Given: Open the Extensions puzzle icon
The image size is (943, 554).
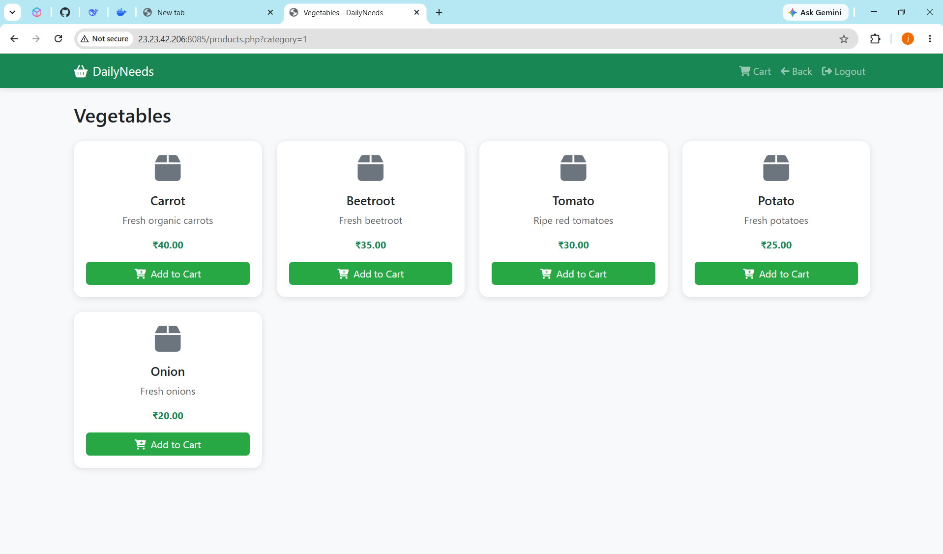Looking at the screenshot, I should pyautogui.click(x=875, y=39).
